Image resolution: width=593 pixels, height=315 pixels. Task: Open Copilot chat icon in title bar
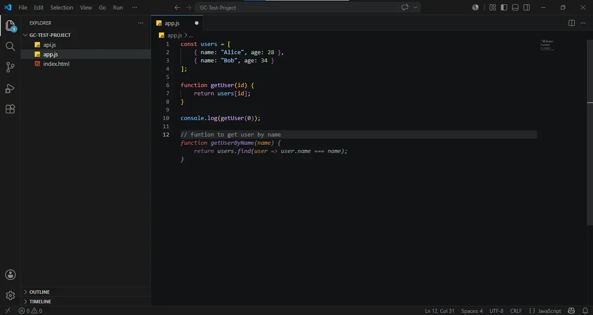405,7
